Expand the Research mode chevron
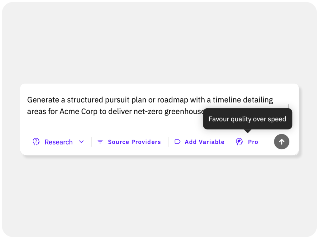The width and height of the screenshot is (319, 239). coord(81,142)
